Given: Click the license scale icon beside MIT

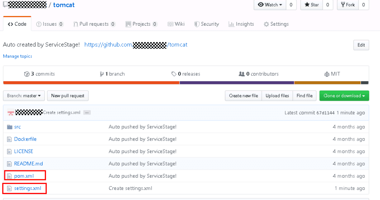Looking at the screenshot, I should (x=327, y=74).
